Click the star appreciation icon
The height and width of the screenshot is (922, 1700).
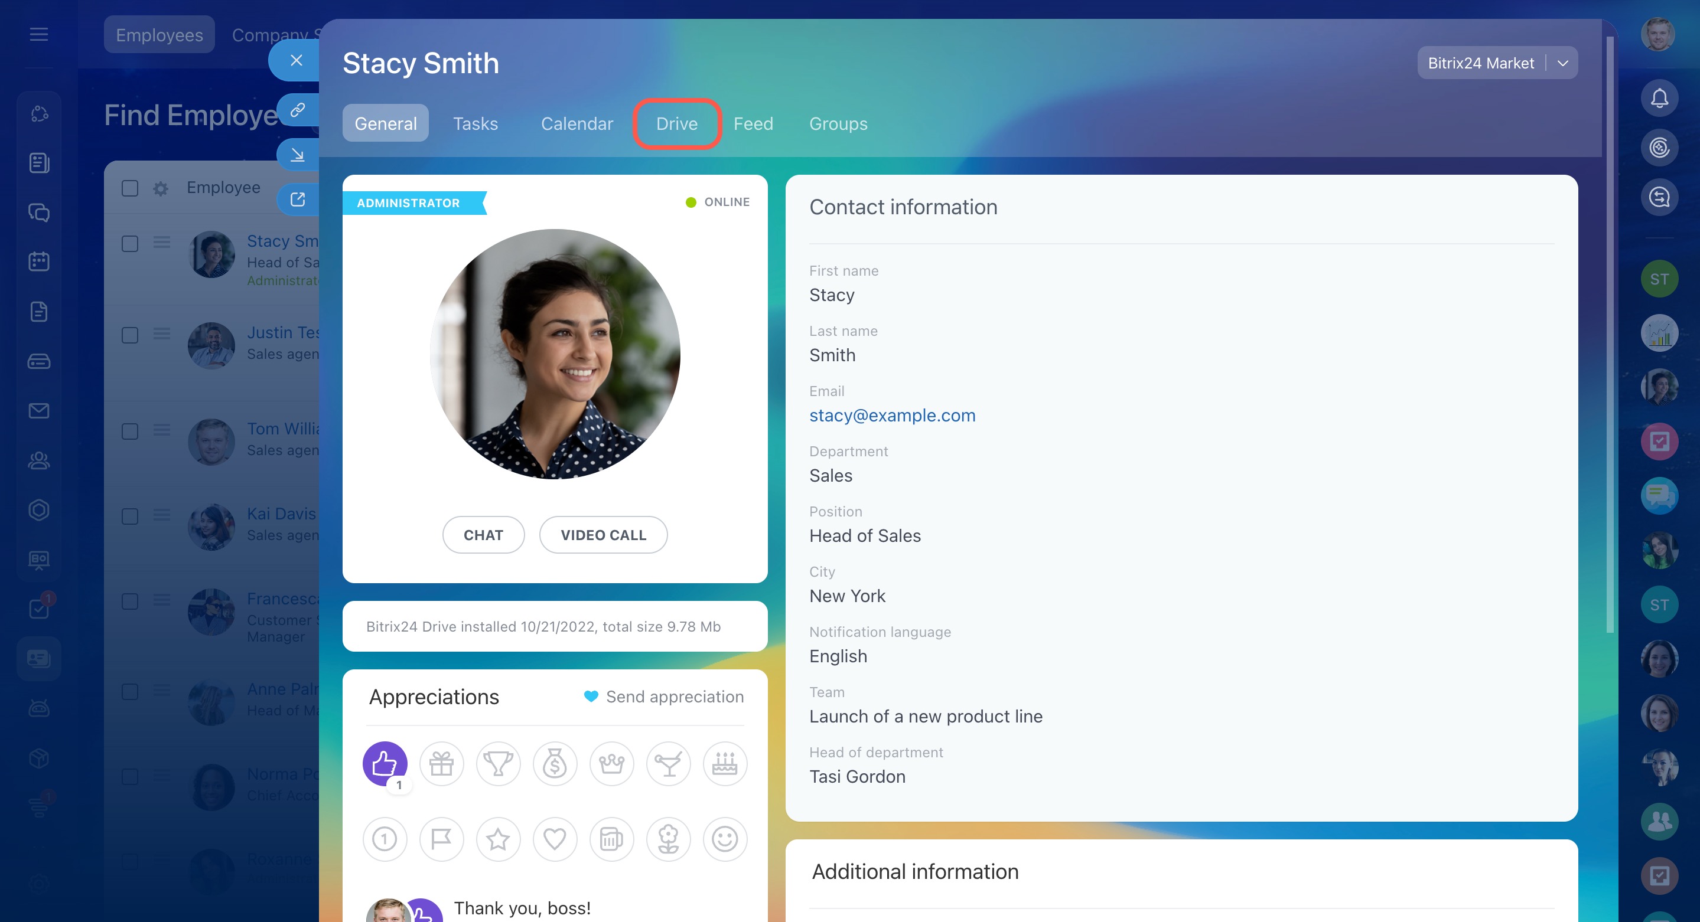(499, 839)
